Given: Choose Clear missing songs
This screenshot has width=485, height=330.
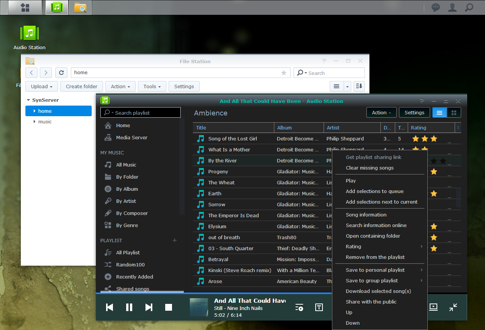Looking at the screenshot, I should pos(380,168).
